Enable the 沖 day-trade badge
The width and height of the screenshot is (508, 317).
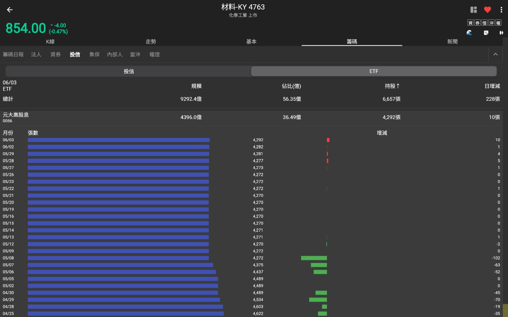click(x=491, y=23)
